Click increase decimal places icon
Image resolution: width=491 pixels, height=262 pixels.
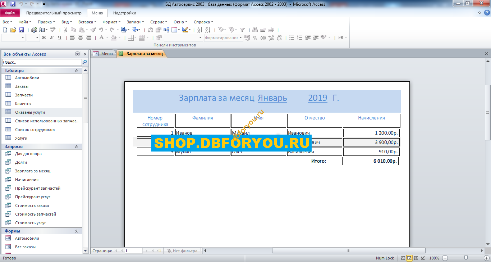(x=271, y=38)
